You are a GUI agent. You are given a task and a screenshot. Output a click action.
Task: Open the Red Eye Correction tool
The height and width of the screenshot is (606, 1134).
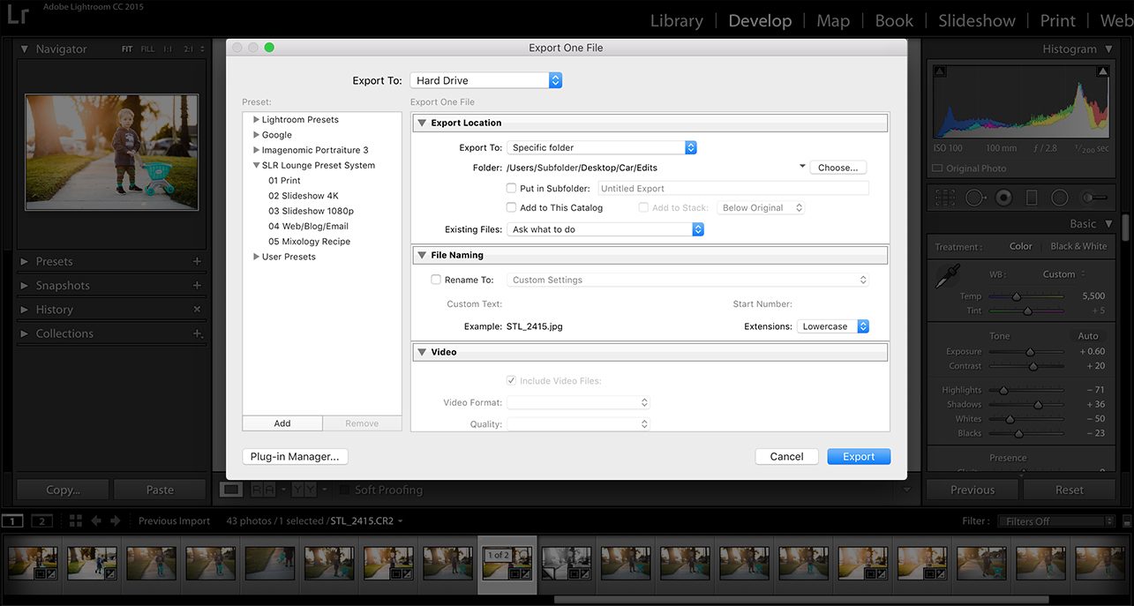(1003, 197)
